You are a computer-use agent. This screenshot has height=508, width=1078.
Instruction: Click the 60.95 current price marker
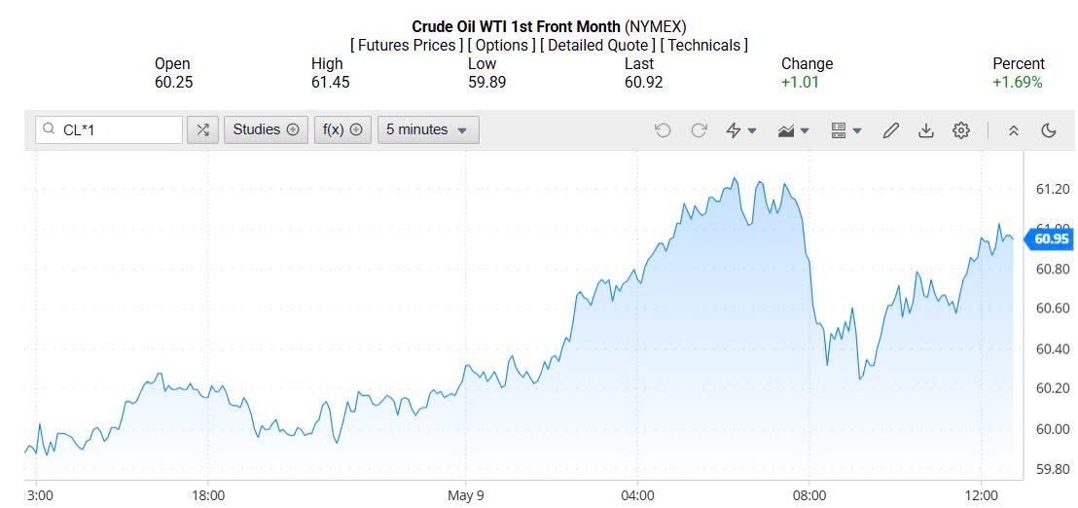tap(1051, 238)
